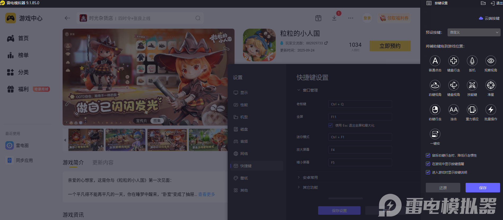The height and width of the screenshot is (220, 503).
Task: Click the 保存 button in keymap panel
Action: [483, 188]
